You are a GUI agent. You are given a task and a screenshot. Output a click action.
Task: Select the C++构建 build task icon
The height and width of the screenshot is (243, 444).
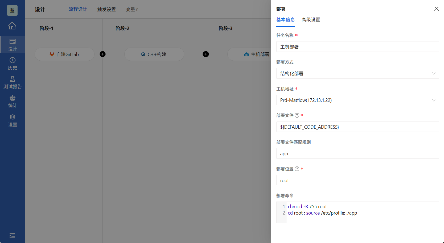(143, 54)
